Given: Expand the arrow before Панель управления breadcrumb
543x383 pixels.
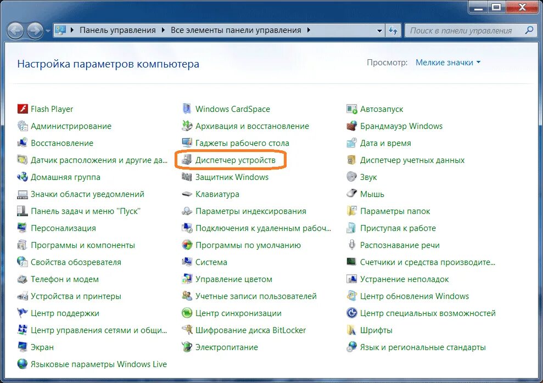Looking at the screenshot, I should pos(72,30).
